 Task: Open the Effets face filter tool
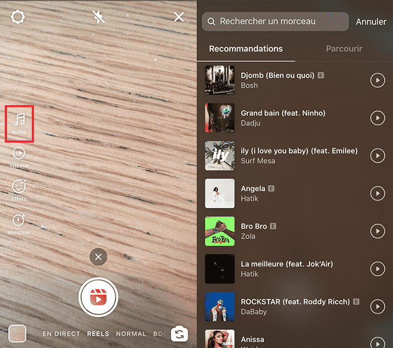[x=19, y=190]
